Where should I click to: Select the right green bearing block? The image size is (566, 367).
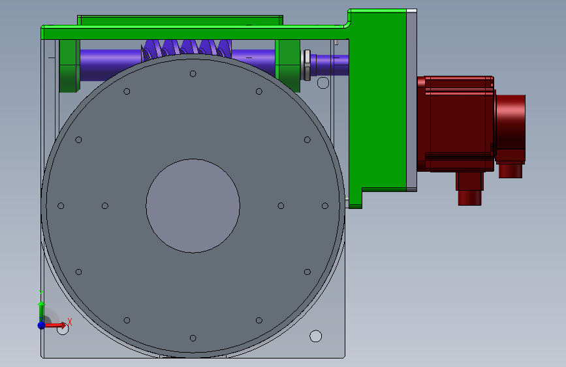287,65
